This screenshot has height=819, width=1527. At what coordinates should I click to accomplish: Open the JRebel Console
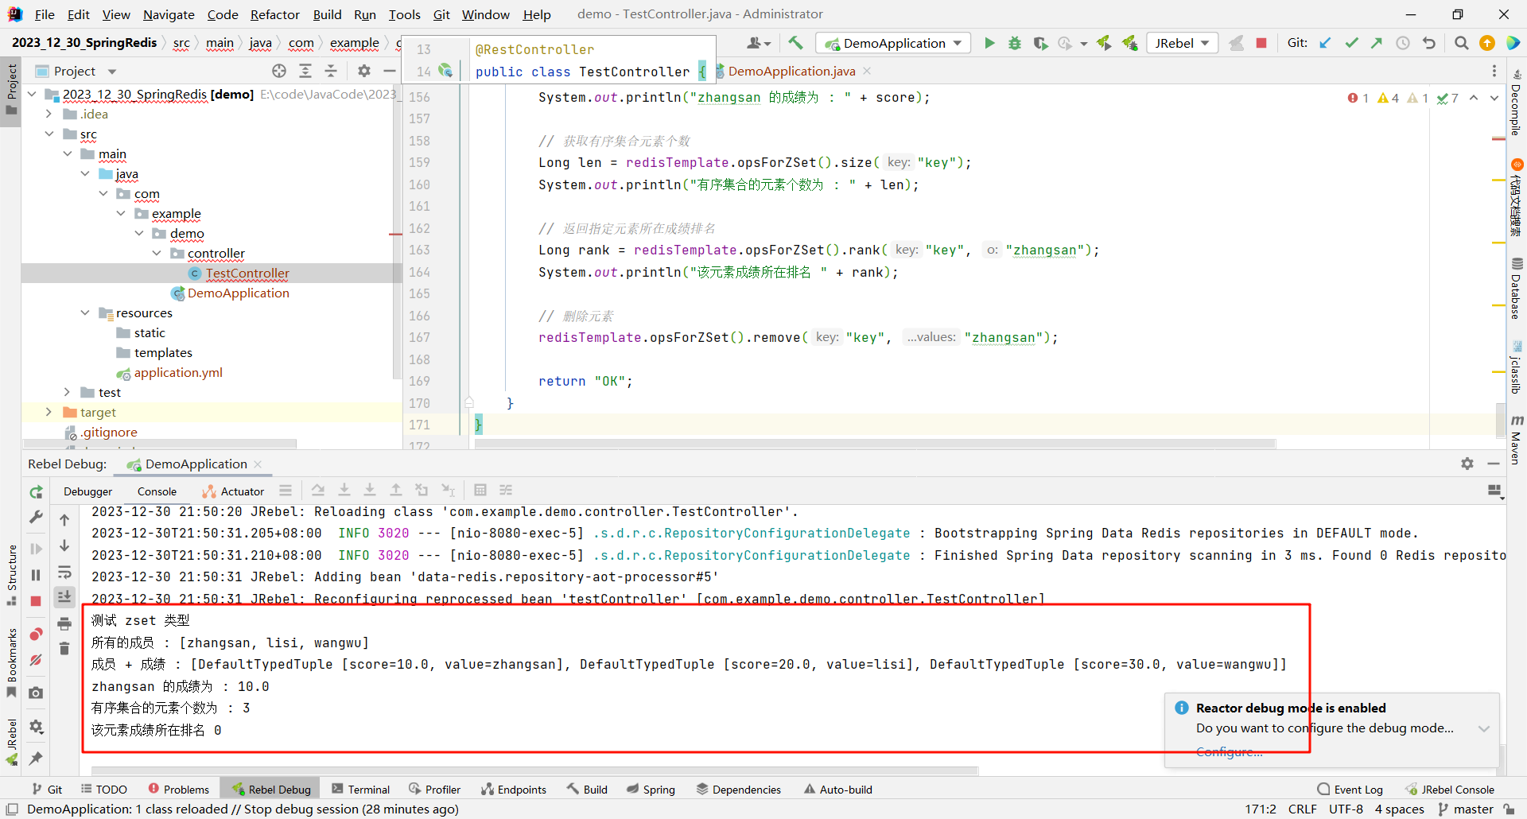1449,789
